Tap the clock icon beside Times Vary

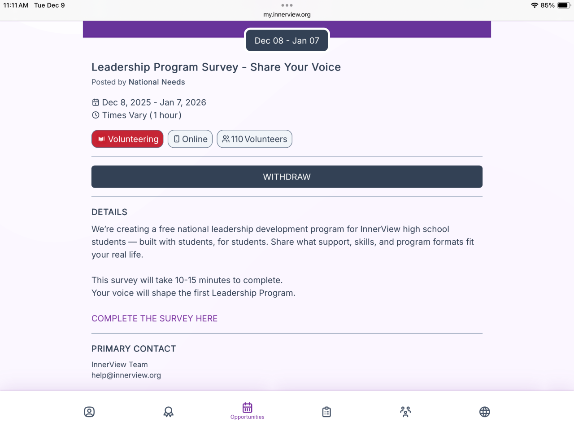click(96, 115)
